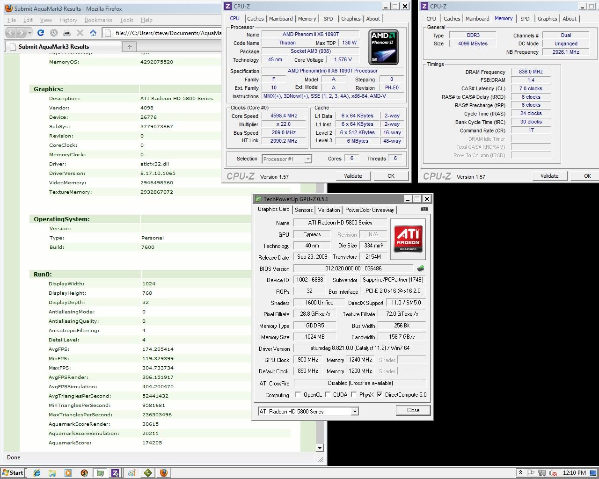The width and height of the screenshot is (599, 479).
Task: Reload the page in Firefox
Action: [41, 33]
